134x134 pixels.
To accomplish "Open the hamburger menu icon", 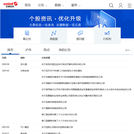I will pos(130,6).
